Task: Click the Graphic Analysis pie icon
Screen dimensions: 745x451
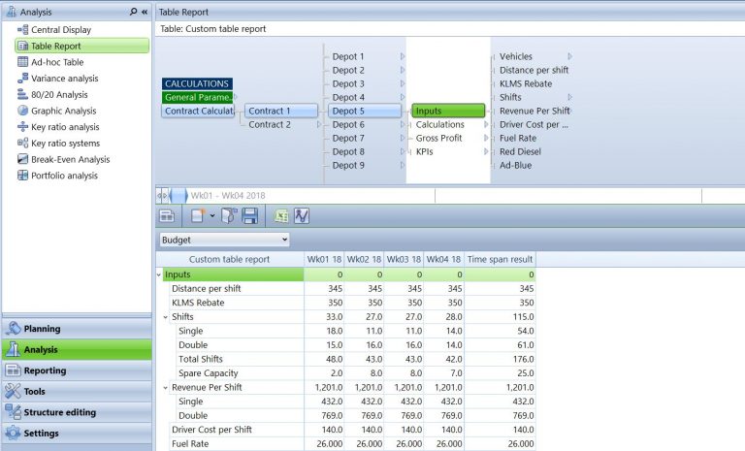Action: tap(23, 111)
